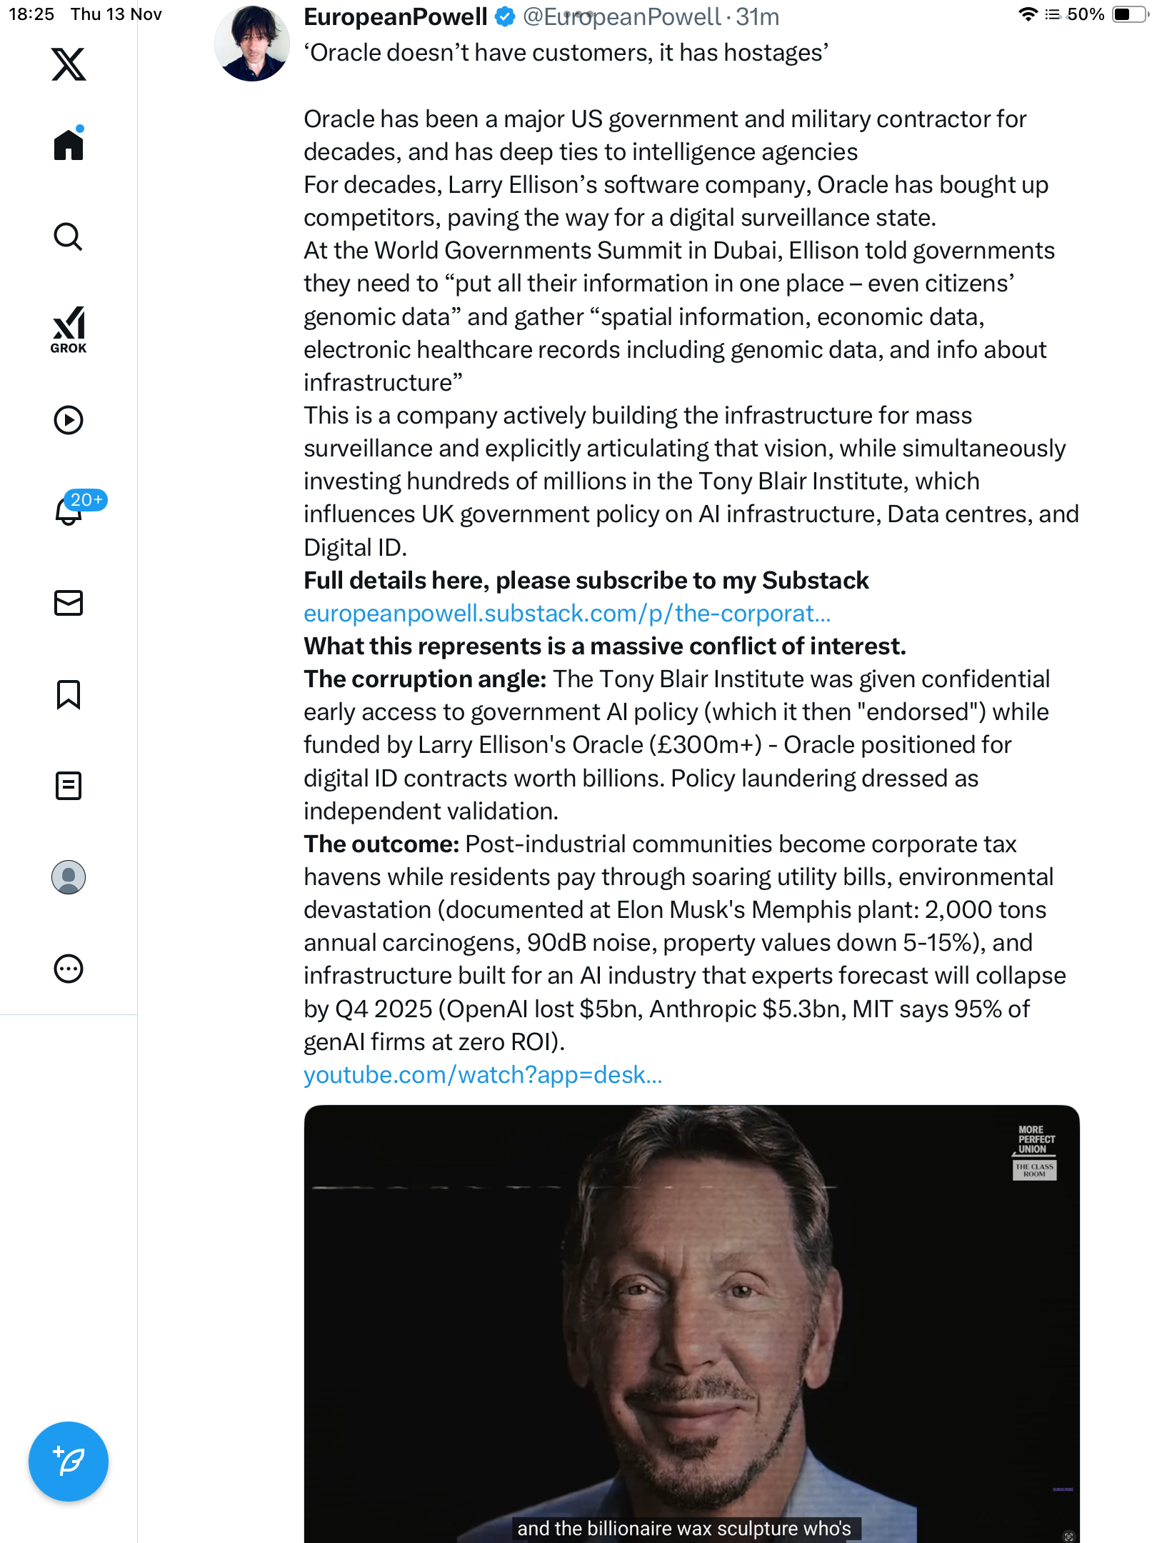Open the europeanpowell.substack.com link
This screenshot has height=1543, width=1157.
tap(567, 614)
